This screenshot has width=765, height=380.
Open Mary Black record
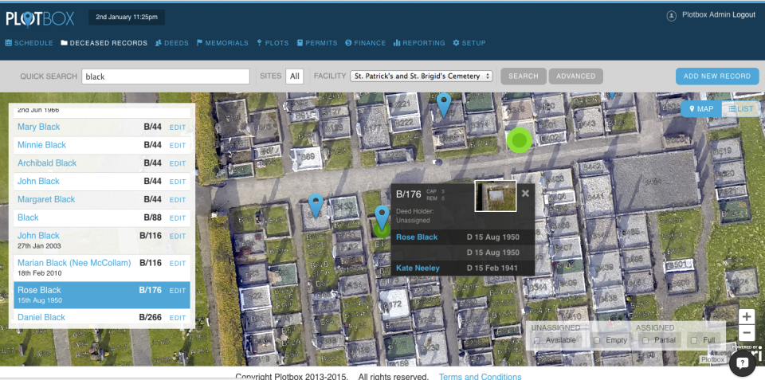coord(38,127)
